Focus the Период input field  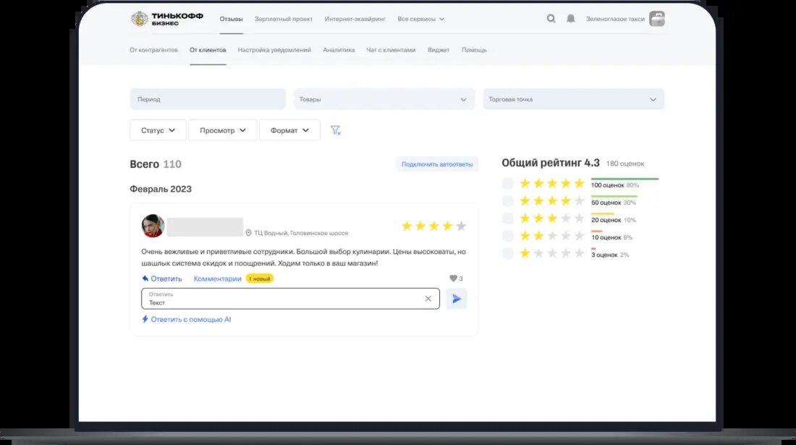coord(208,99)
